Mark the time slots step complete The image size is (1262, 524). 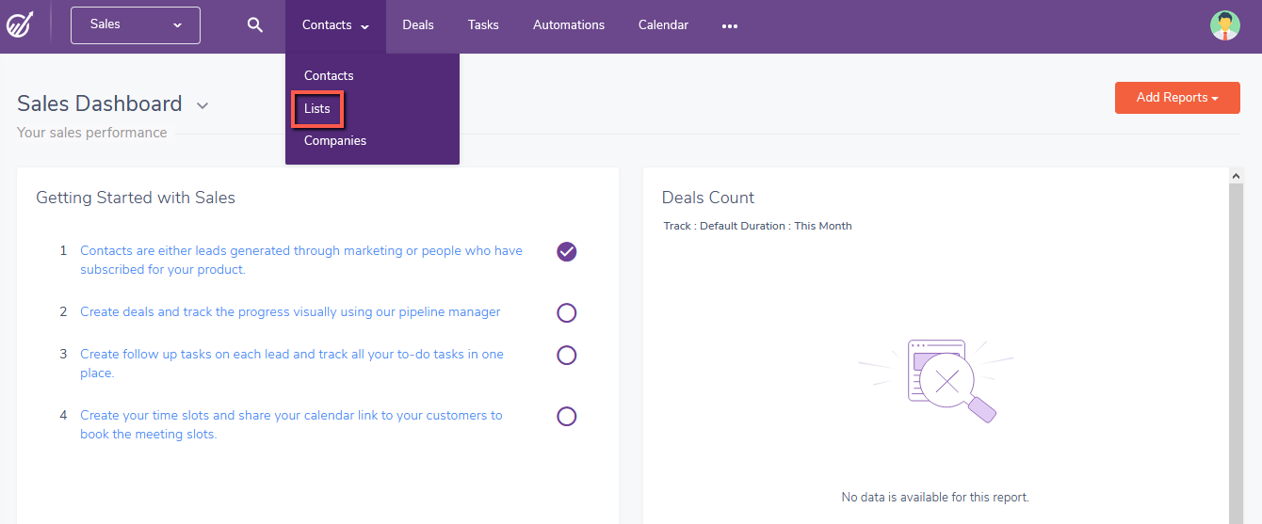tap(567, 416)
